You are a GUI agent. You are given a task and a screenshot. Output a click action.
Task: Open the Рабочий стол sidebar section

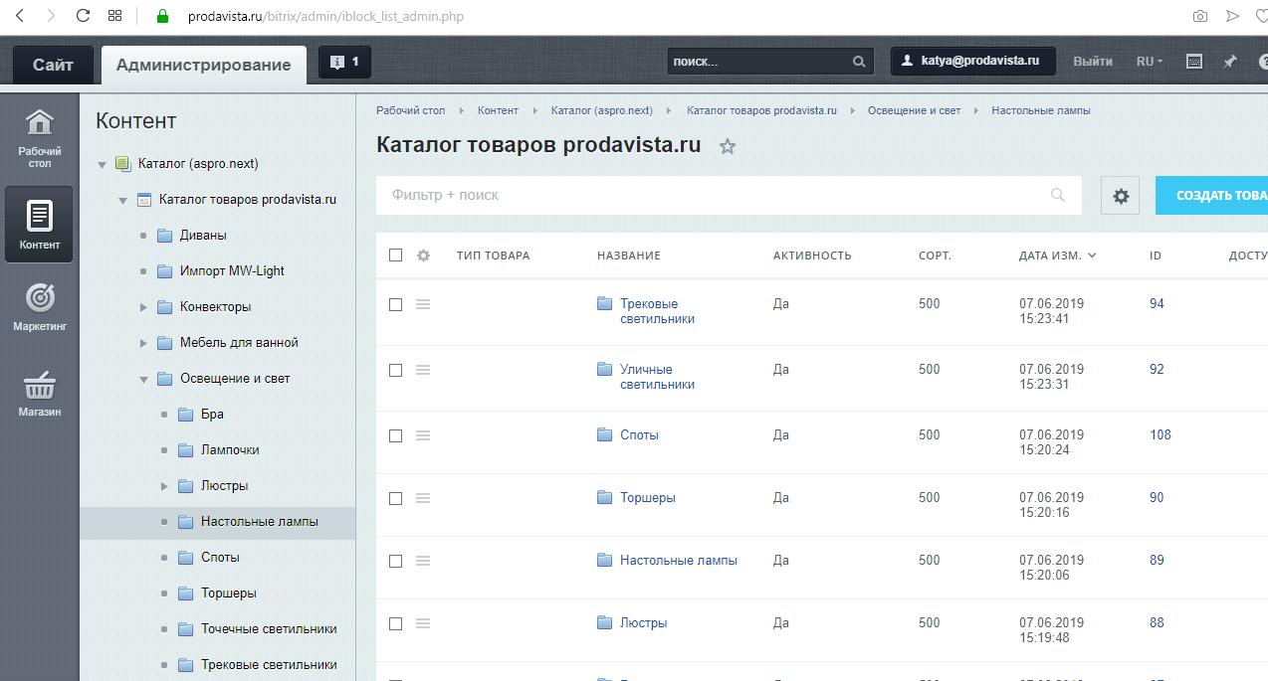point(39,138)
